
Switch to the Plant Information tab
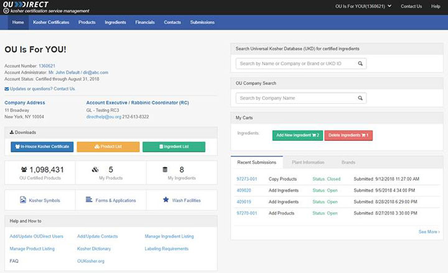(x=308, y=162)
